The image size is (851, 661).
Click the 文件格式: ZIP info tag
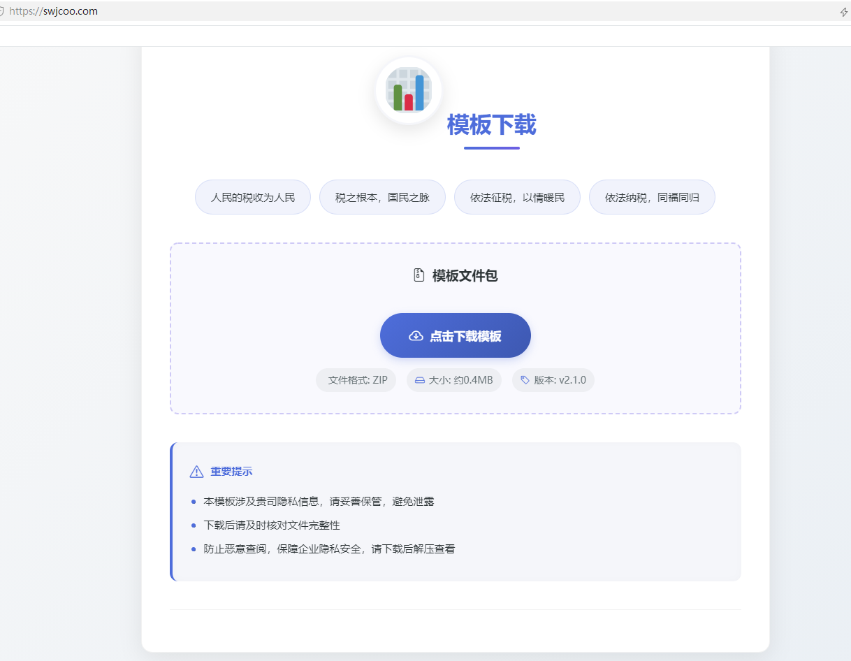click(356, 379)
